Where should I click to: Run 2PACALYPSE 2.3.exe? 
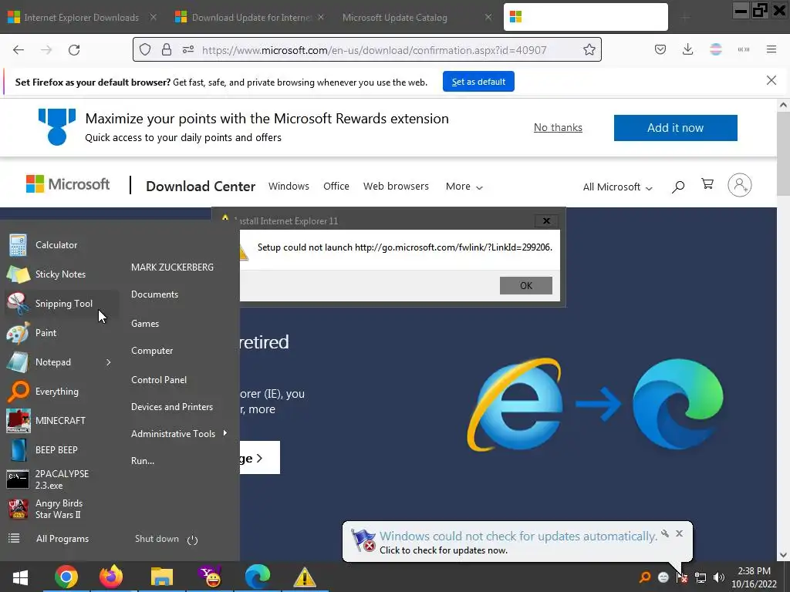(62, 479)
